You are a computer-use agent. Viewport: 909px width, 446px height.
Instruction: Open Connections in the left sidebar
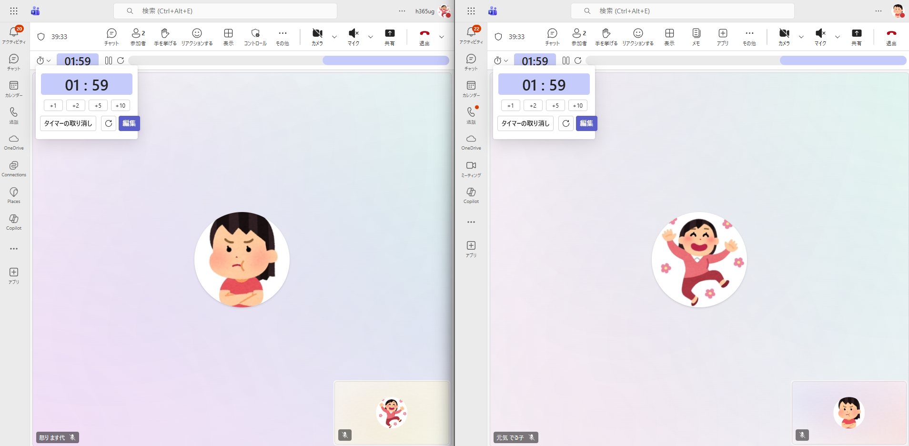click(14, 169)
